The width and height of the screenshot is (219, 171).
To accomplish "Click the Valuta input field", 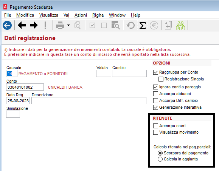I will tap(104, 74).
